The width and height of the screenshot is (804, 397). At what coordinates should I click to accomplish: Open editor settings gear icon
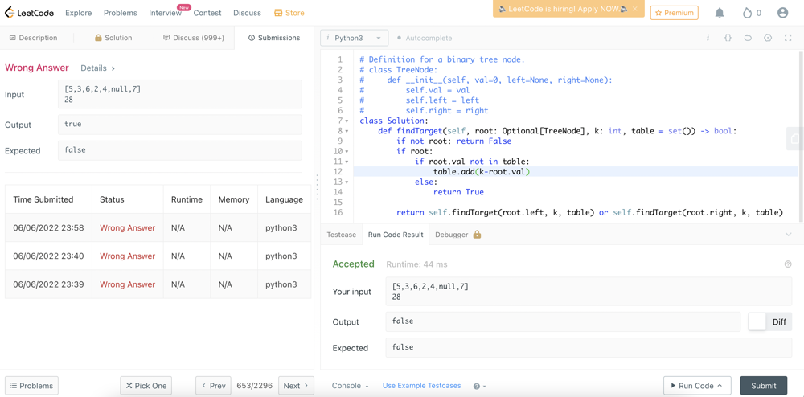(768, 38)
